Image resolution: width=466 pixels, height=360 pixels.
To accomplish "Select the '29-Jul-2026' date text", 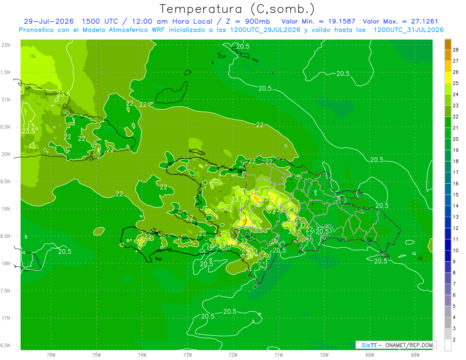I will pos(49,21).
